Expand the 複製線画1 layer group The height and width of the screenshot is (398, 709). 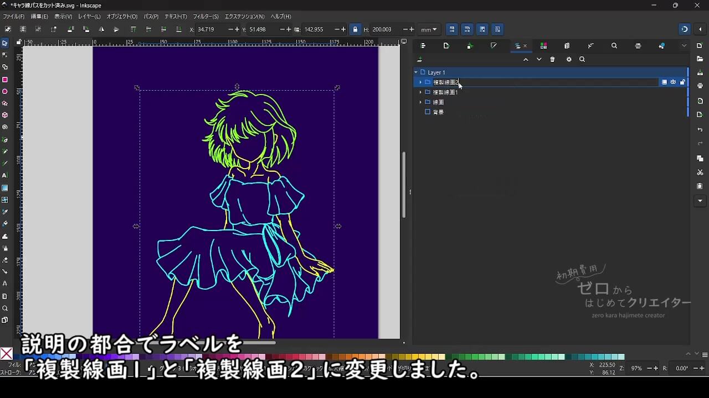[x=420, y=92]
